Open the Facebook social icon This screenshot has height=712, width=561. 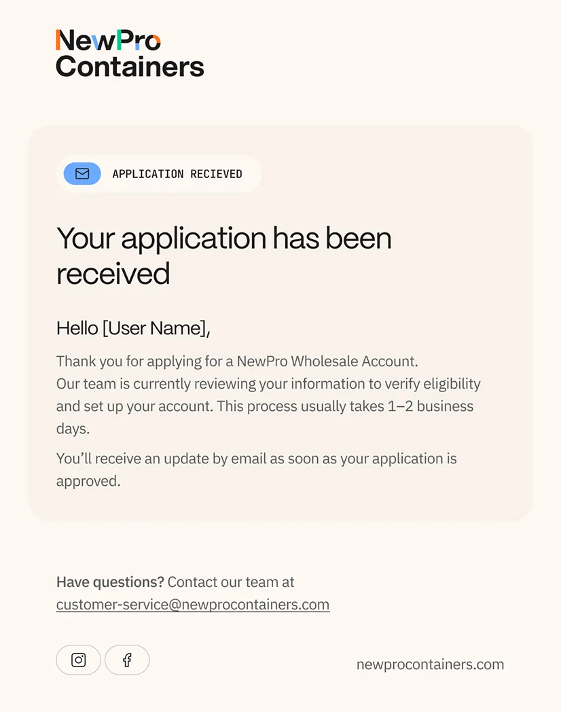[x=127, y=660]
